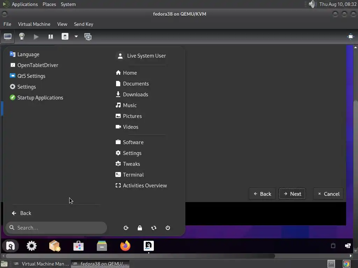358x268 pixels.
Task: Click the power off icon
Action: pyautogui.click(x=168, y=228)
